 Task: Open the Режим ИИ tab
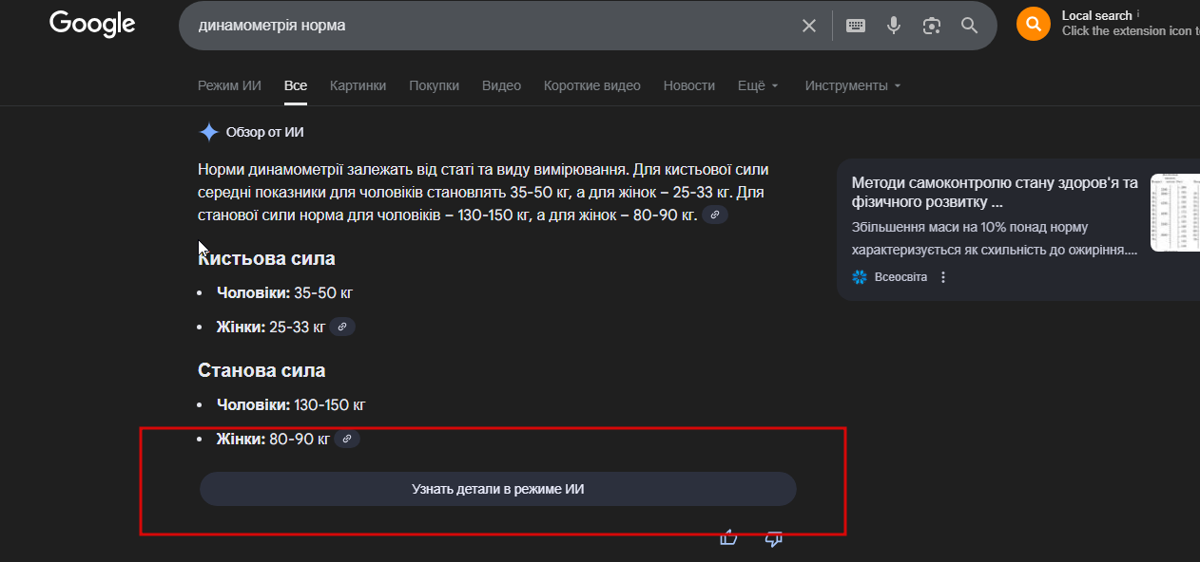coord(229,85)
